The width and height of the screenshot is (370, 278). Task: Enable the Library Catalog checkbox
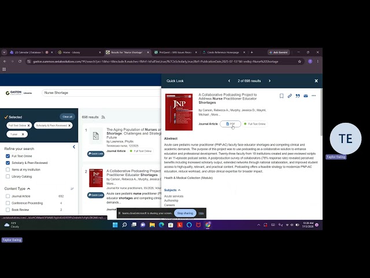(8, 177)
